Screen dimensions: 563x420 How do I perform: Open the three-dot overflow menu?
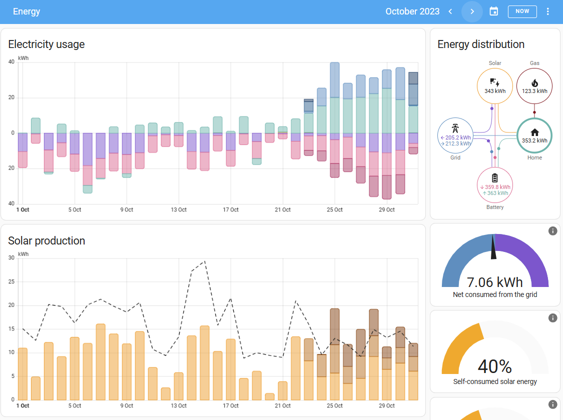click(547, 11)
